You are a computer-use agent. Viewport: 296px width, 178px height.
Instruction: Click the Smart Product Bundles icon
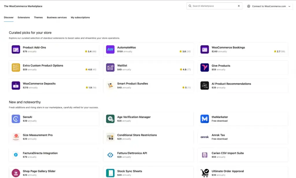click(110, 85)
